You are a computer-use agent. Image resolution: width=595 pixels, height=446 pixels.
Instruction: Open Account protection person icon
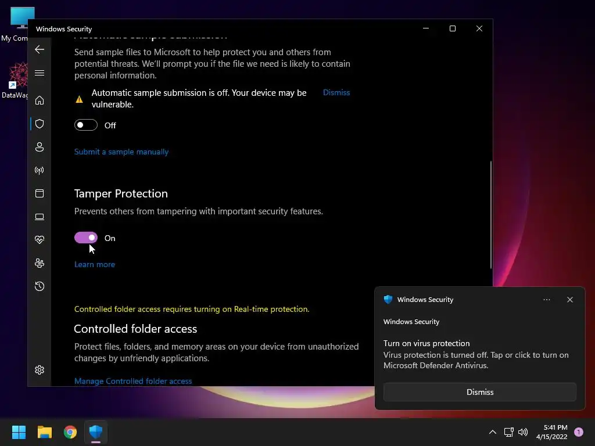(x=40, y=147)
